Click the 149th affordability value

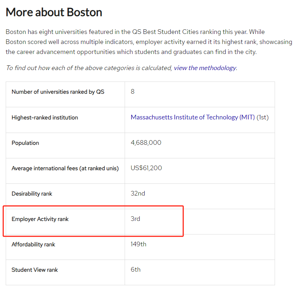[138, 244]
